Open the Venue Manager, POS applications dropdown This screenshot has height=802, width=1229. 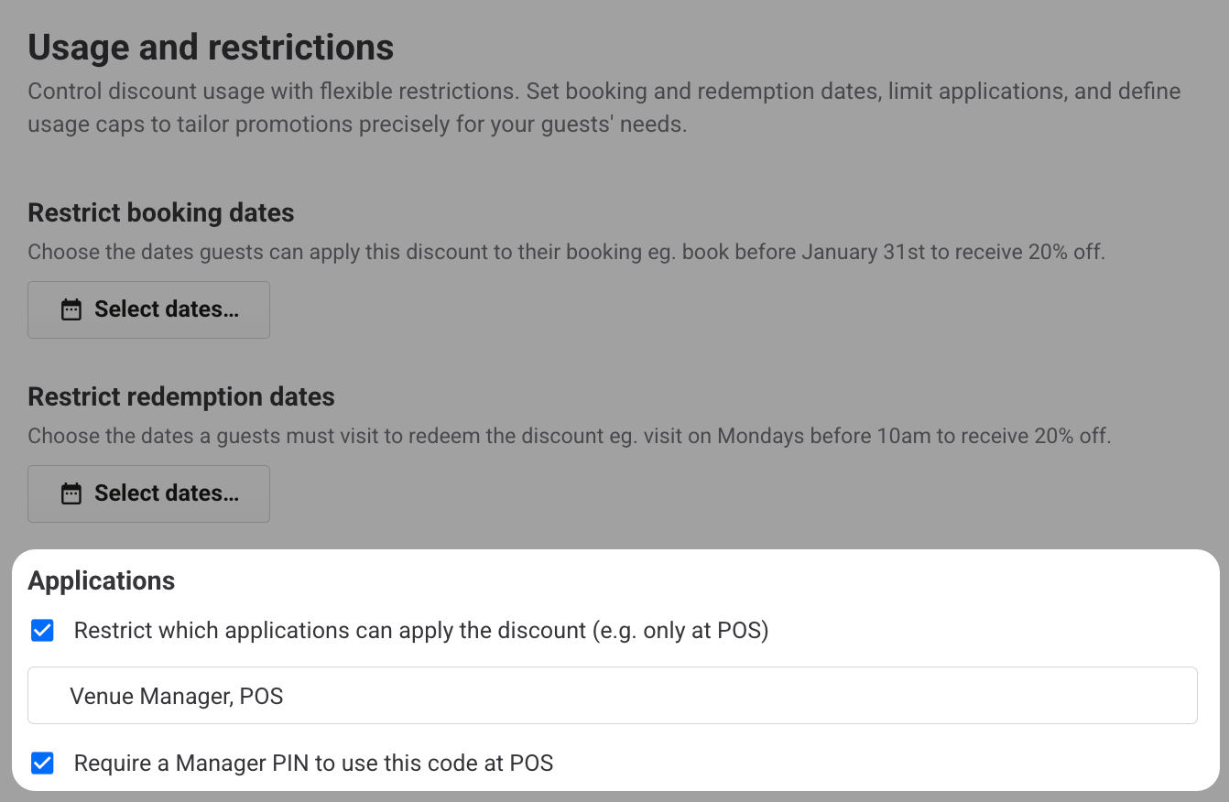[612, 696]
